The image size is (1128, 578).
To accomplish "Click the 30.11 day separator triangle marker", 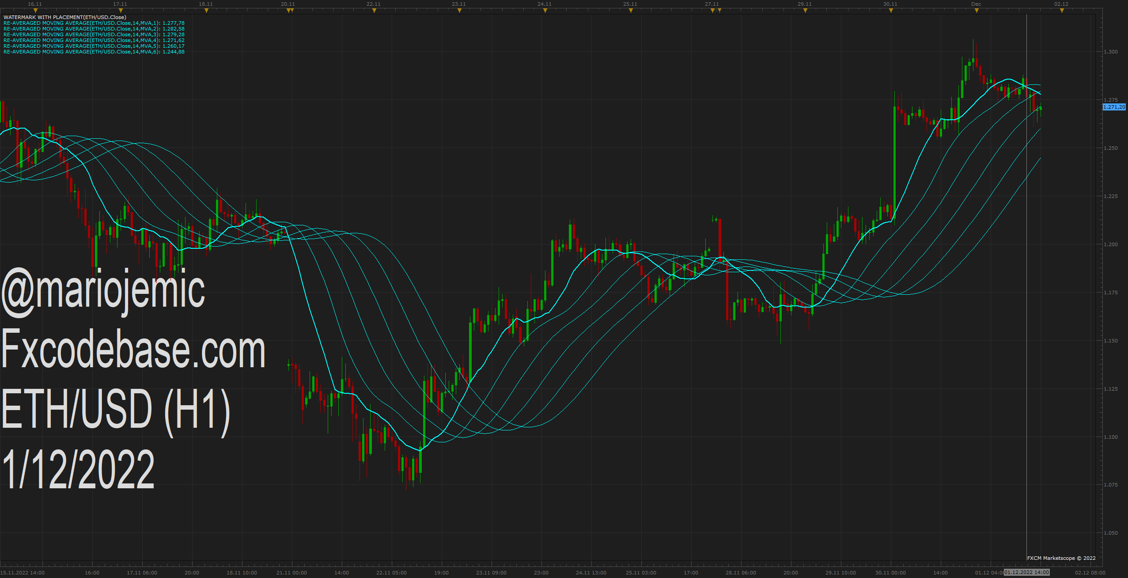I will click(x=891, y=11).
